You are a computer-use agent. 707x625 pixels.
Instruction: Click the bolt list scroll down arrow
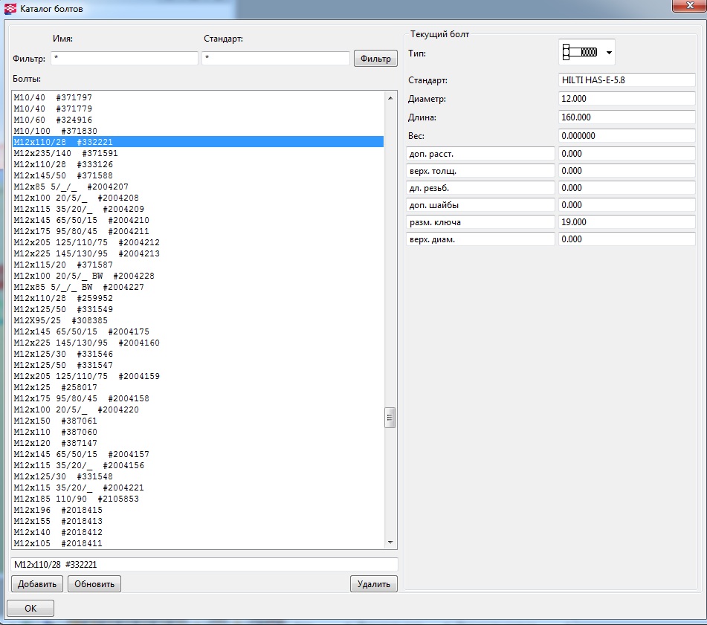tap(390, 543)
